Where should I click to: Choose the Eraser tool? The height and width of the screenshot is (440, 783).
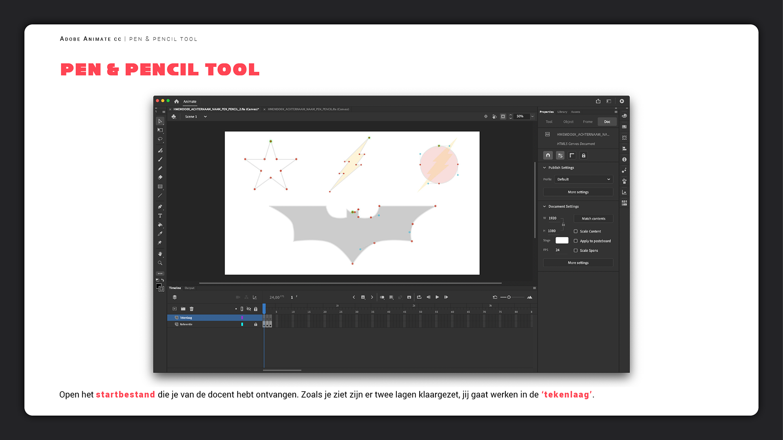160,177
